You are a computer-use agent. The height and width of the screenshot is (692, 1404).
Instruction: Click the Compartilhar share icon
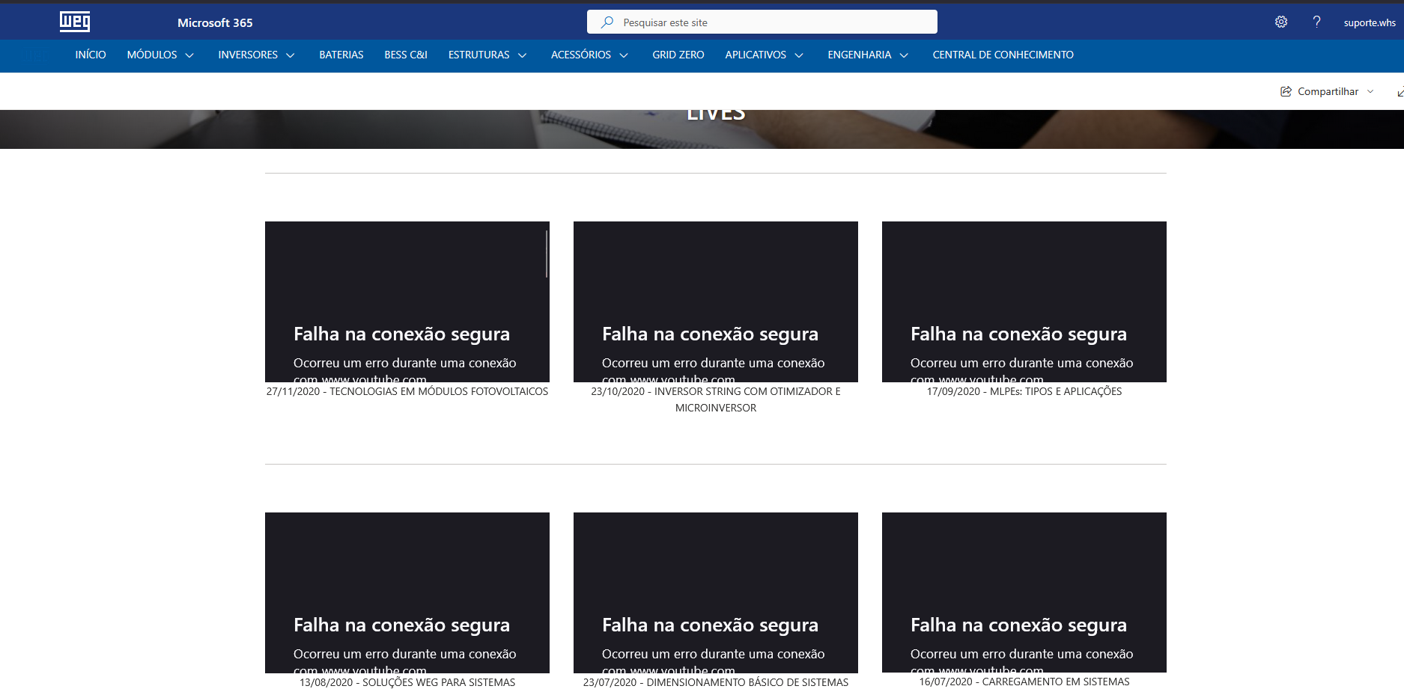[x=1286, y=91]
